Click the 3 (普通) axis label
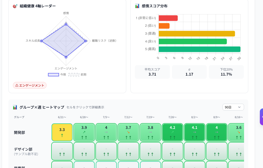Screen dimensions: 263x168 click(150, 33)
